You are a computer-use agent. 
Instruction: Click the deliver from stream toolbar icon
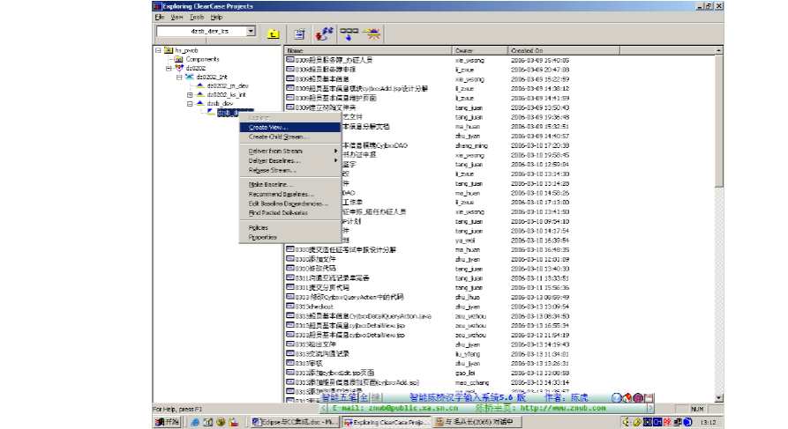pos(349,33)
